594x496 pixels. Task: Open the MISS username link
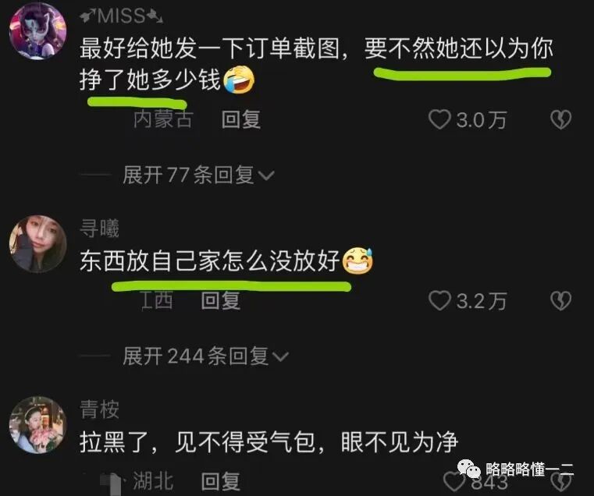pyautogui.click(x=121, y=16)
